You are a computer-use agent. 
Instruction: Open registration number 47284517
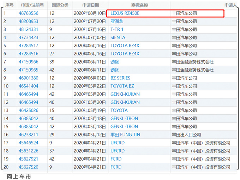click(x=29, y=46)
